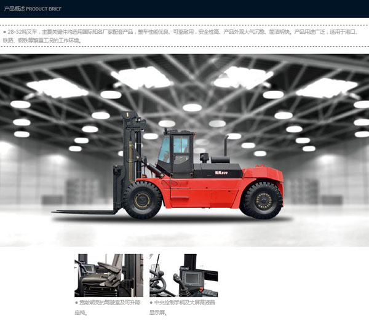Click the driver seat cabin thumbnail
Image resolution: width=369 pixels, height=326 pixels.
point(108,275)
